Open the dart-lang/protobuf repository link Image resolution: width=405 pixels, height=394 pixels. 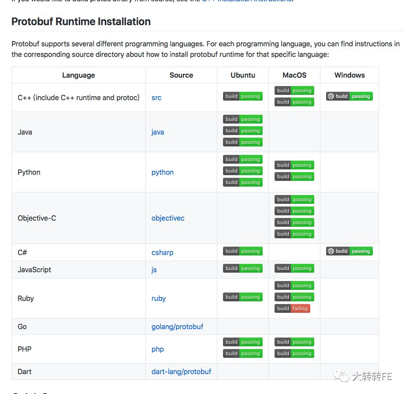(181, 372)
